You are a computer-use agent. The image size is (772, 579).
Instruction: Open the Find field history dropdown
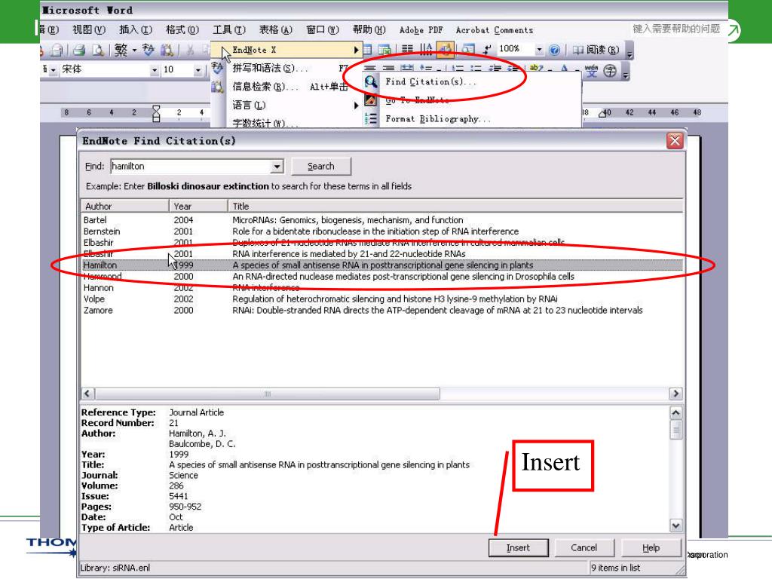(277, 167)
